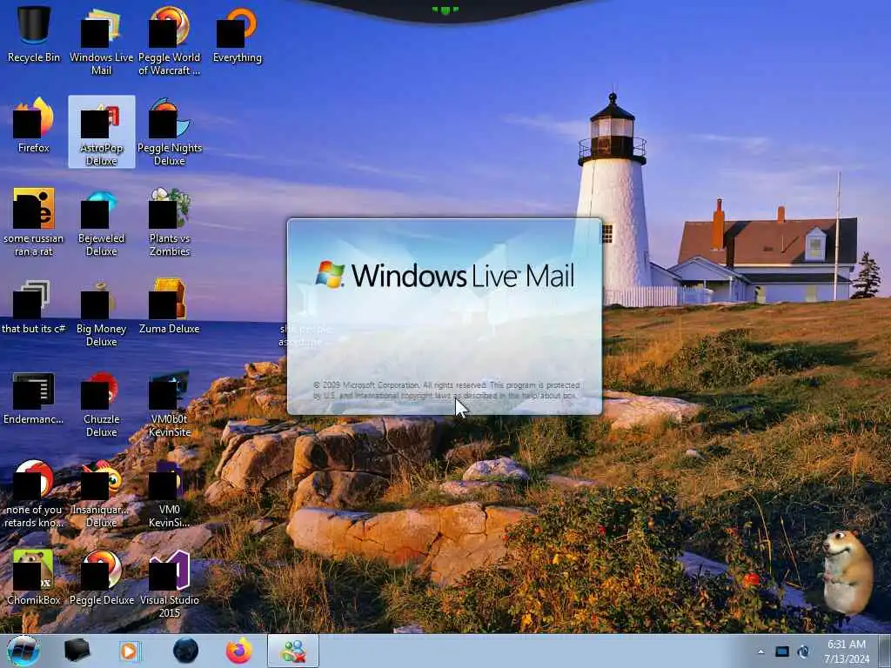Select the VM0b0t KevinSite icon
The height and width of the screenshot is (668, 891).
[x=170, y=404]
